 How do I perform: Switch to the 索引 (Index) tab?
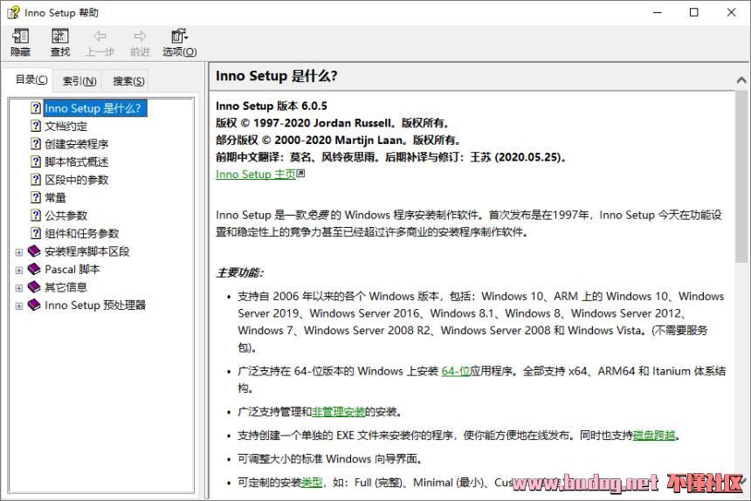coord(79,81)
